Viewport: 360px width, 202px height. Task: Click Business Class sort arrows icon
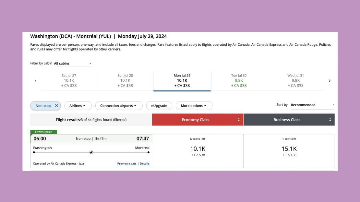pyautogui.click(x=330, y=120)
